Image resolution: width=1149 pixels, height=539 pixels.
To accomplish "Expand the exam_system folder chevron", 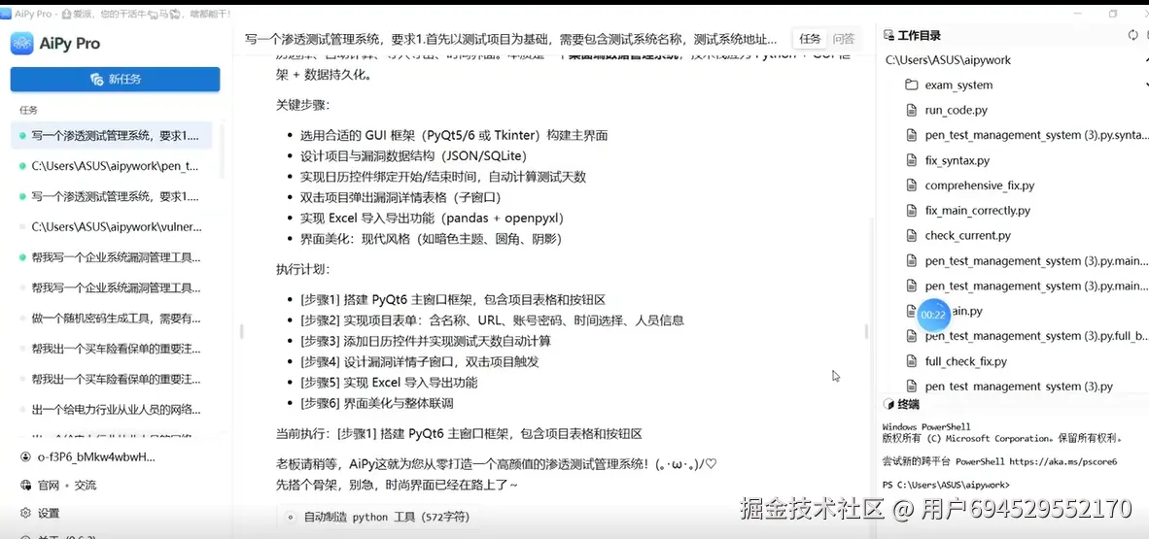I will click(1145, 84).
